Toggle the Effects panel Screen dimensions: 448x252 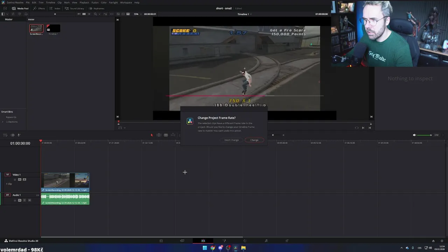click(39, 8)
